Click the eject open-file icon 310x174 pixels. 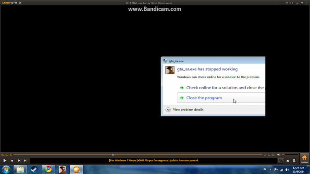coord(288,160)
